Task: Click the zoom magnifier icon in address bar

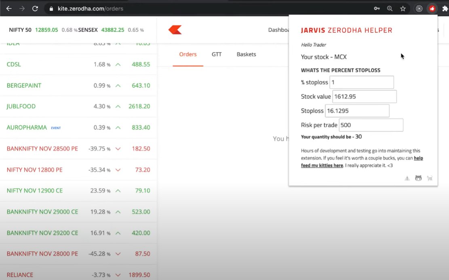Action: (390, 8)
